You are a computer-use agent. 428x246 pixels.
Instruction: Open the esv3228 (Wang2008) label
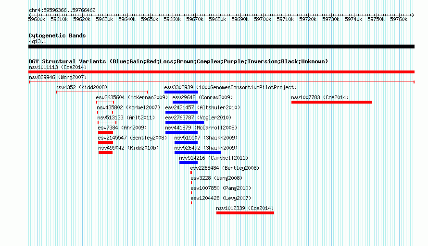216,178
